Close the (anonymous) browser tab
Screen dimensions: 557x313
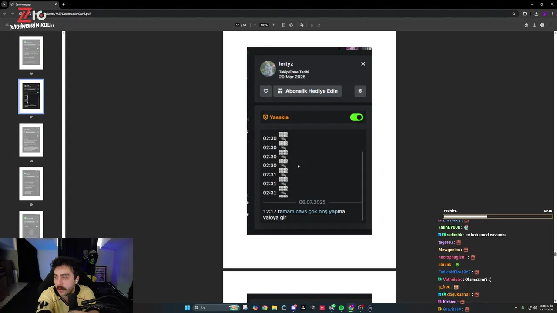click(x=56, y=4)
